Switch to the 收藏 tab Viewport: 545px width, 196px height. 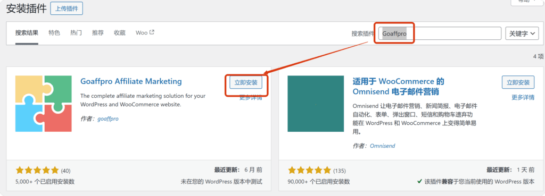coord(120,33)
